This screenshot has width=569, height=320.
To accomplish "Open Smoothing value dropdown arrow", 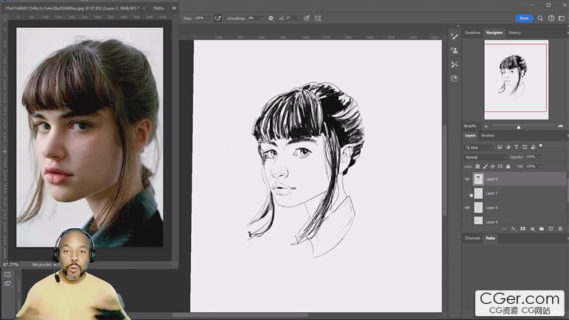I will [x=262, y=18].
